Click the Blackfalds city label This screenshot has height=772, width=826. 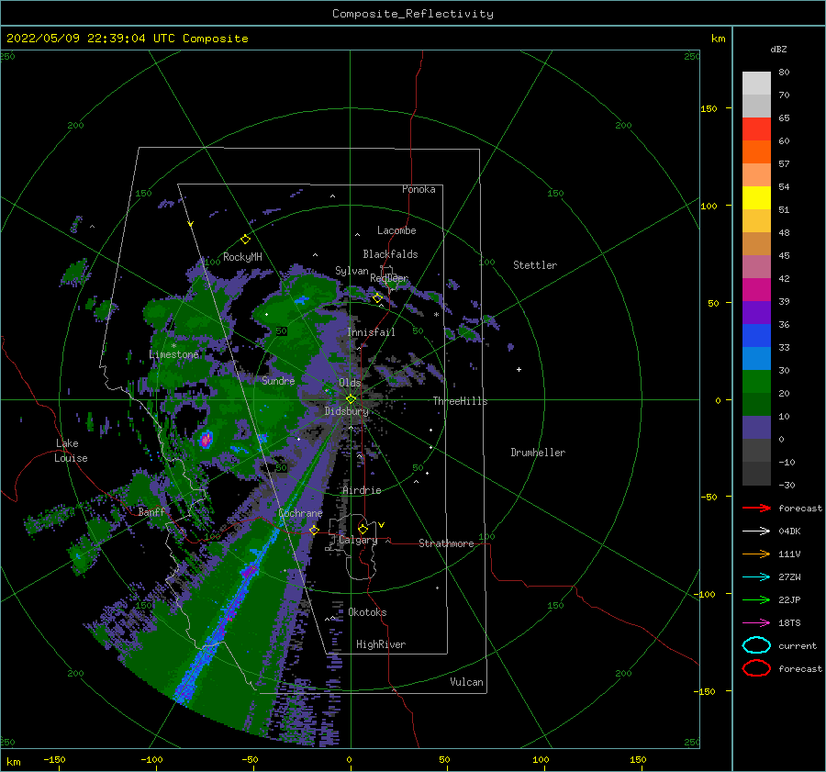tap(390, 254)
